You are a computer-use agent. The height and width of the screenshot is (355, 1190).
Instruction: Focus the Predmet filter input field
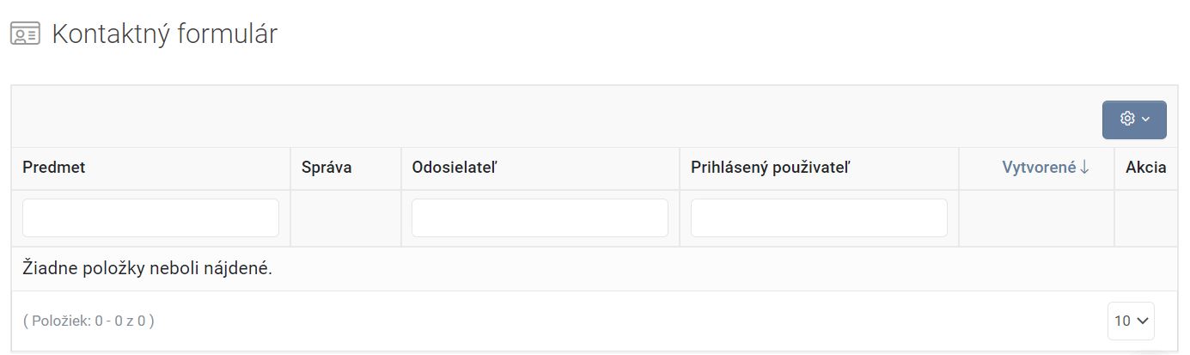(150, 218)
